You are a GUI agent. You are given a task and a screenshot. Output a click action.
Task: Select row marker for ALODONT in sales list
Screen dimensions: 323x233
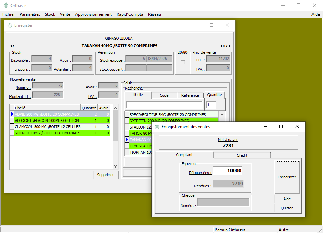click(x=12, y=121)
